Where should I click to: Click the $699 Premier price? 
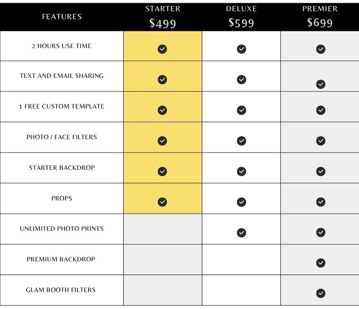pos(320,23)
